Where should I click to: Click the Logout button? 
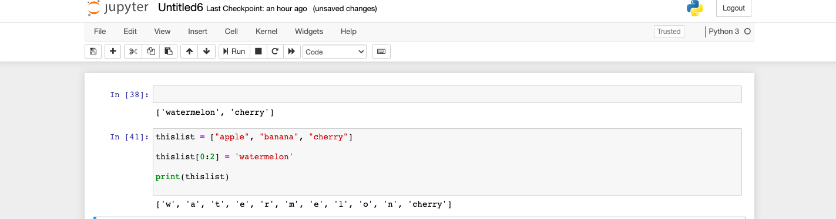coord(734,8)
